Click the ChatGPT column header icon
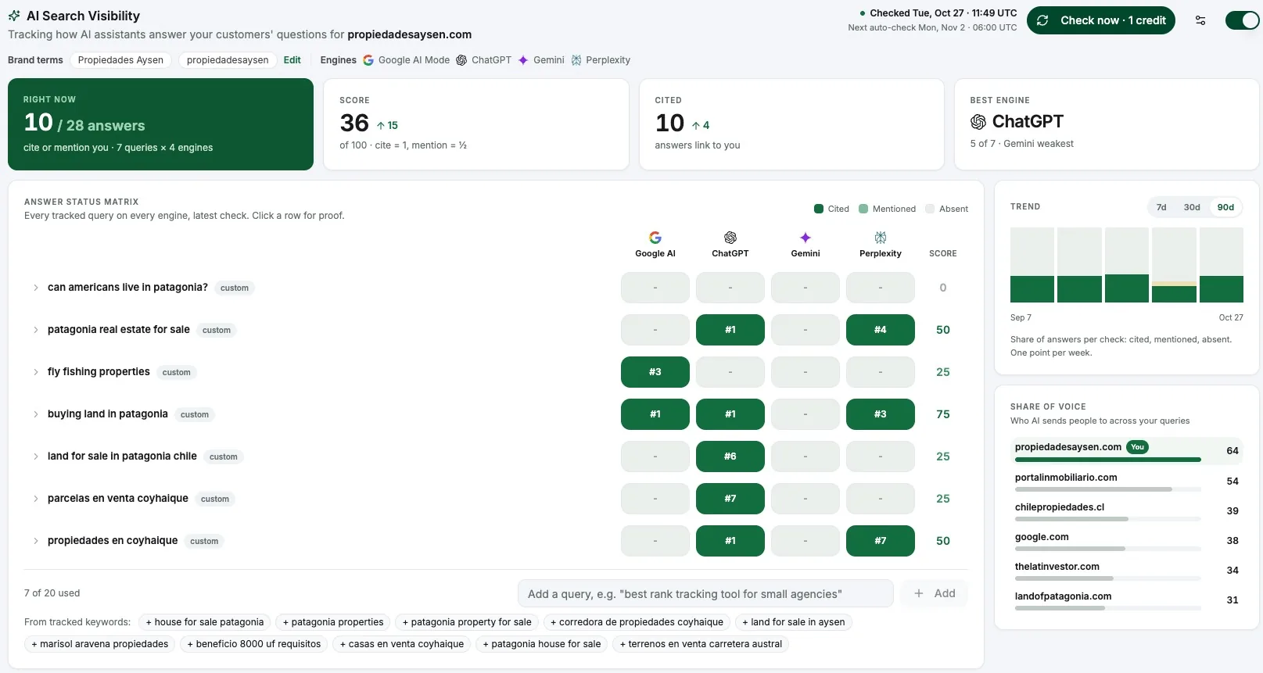This screenshot has height=673, width=1263. click(x=730, y=238)
